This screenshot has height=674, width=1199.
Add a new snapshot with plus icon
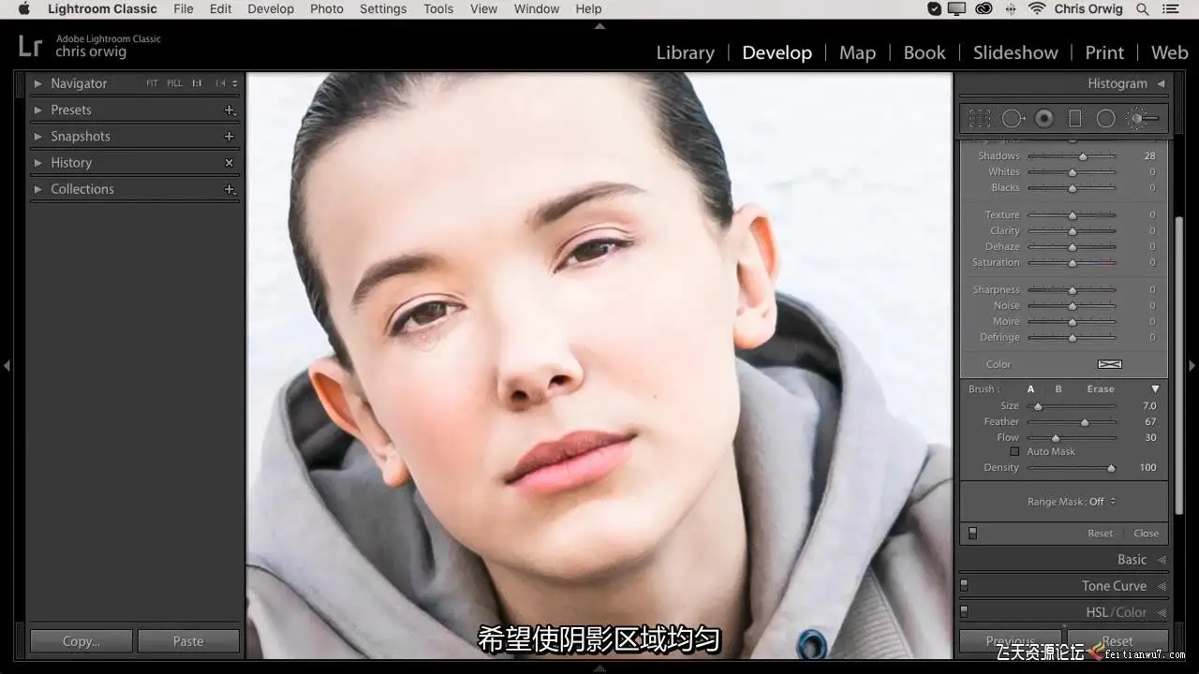(x=229, y=137)
